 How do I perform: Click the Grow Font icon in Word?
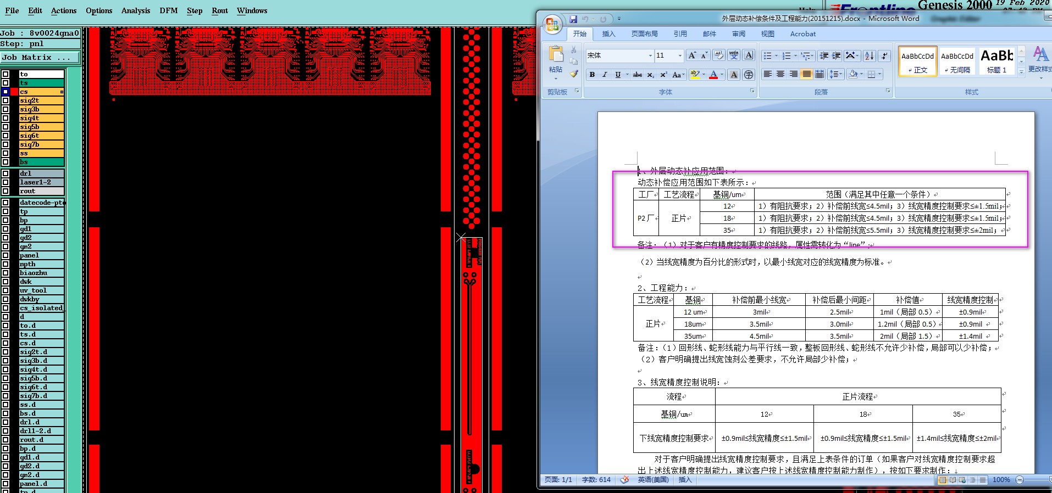(x=692, y=55)
